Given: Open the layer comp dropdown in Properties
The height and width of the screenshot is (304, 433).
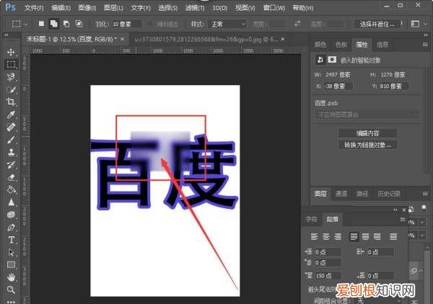Looking at the screenshot, I should [367, 115].
